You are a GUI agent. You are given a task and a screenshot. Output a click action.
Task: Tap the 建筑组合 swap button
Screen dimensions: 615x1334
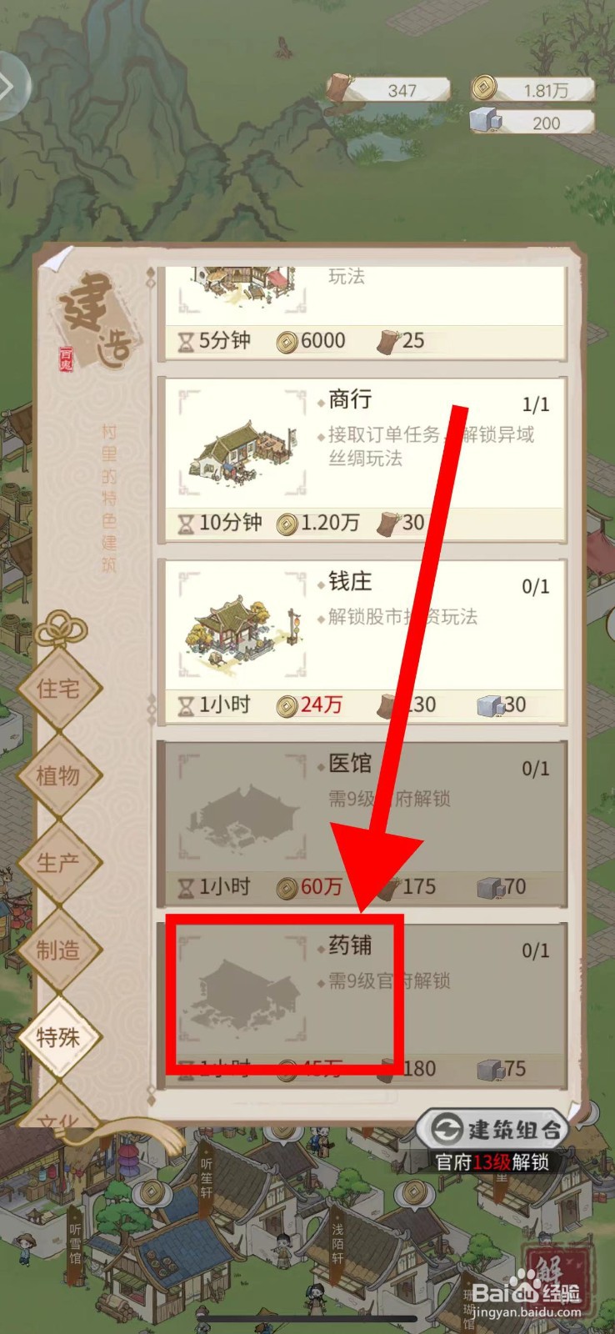(492, 1130)
